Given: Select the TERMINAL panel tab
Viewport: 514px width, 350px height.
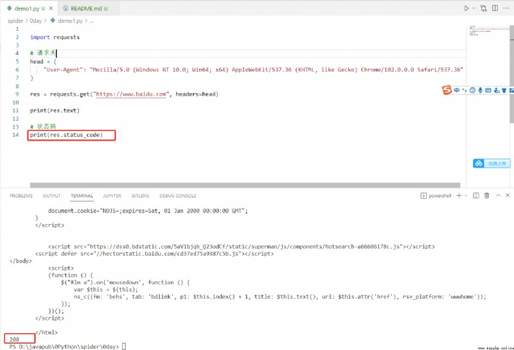Looking at the screenshot, I should point(82,196).
